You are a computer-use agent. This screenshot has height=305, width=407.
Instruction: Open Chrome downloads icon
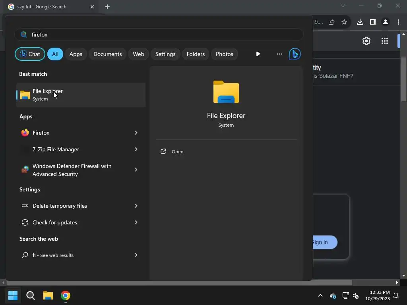pos(360,22)
